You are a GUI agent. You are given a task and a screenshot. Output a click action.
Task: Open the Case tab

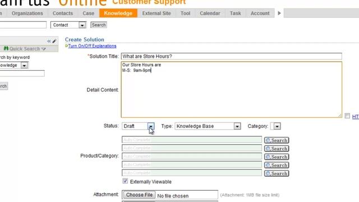[89, 13]
